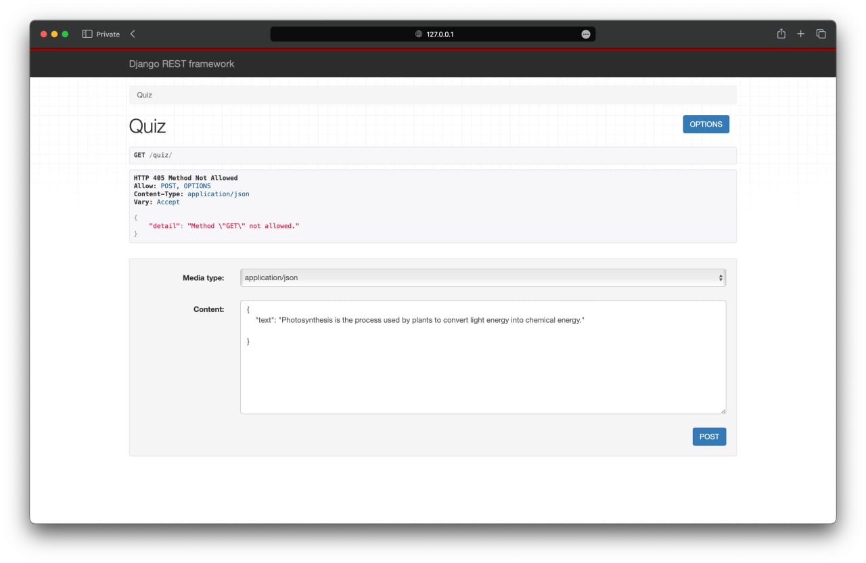Click the Private browsing label
Screen dimensions: 866x563
(108, 34)
